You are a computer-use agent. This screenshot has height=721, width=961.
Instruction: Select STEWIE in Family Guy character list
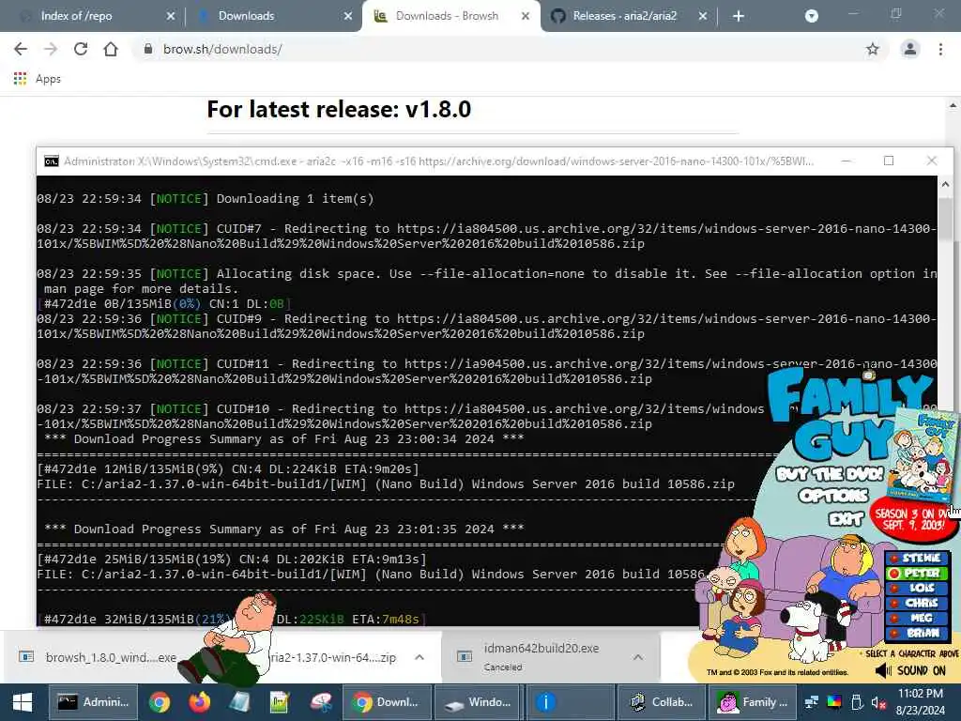(918, 558)
